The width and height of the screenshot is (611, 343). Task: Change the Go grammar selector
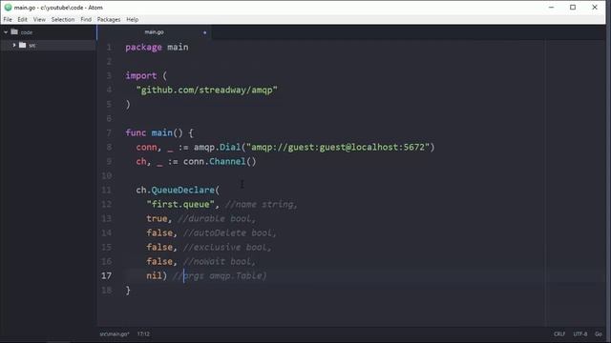tap(599, 334)
